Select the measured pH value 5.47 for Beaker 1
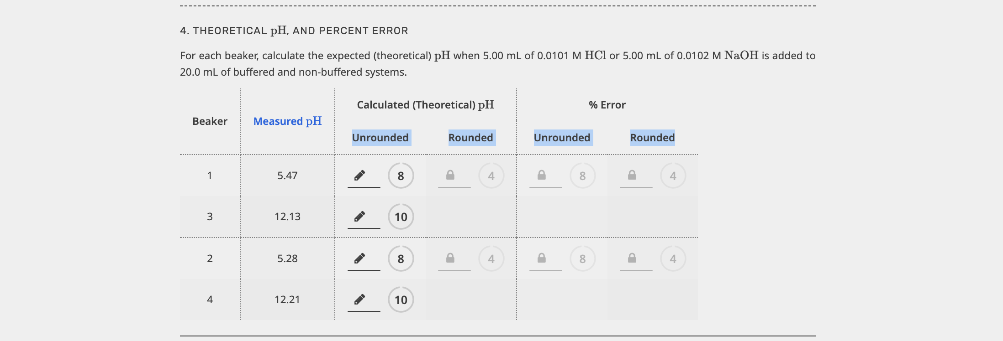The image size is (1003, 341). (287, 175)
